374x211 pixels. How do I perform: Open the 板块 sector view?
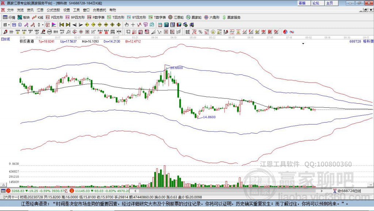tap(23, 18)
